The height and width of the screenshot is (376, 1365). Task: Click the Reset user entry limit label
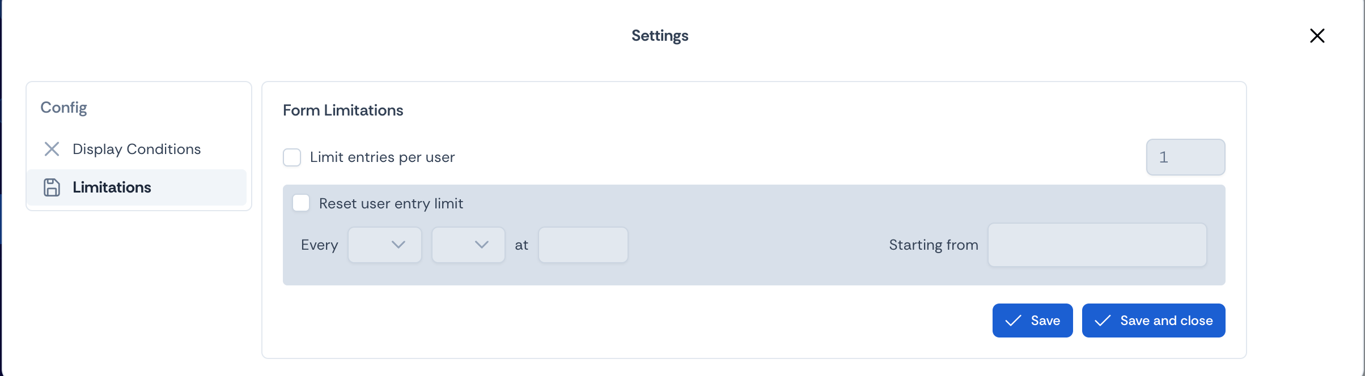(x=391, y=203)
